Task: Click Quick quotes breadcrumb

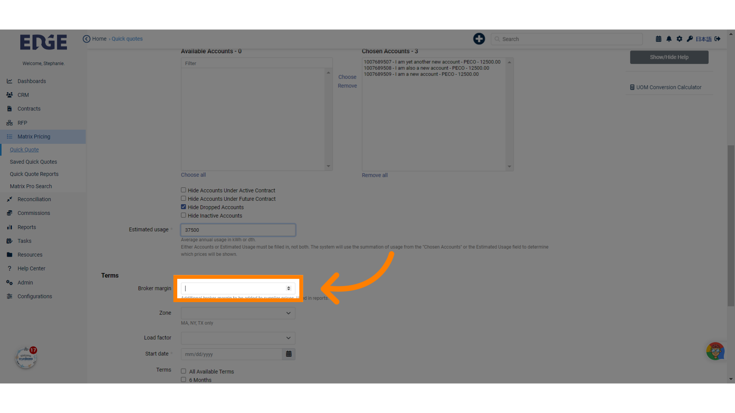Action: [x=127, y=39]
